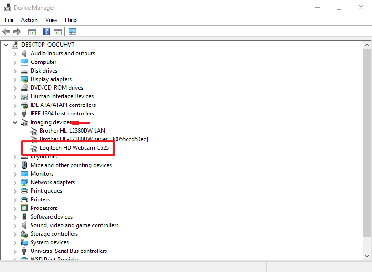Click the Imaging devices camera icon
This screenshot has height=272, width=372.
(x=24, y=122)
